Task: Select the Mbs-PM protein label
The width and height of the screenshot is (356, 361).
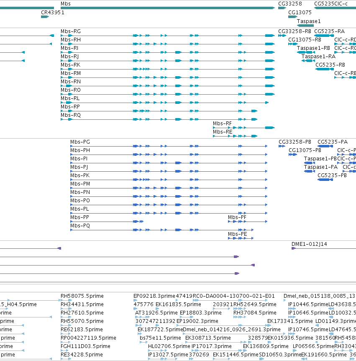Action: click(80, 184)
